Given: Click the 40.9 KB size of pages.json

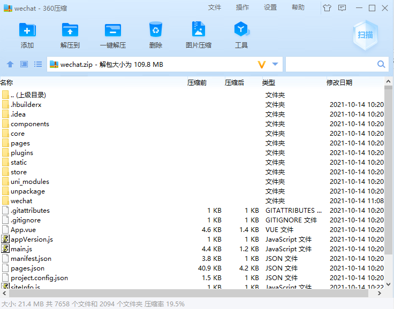Looking at the screenshot, I should [209, 268].
